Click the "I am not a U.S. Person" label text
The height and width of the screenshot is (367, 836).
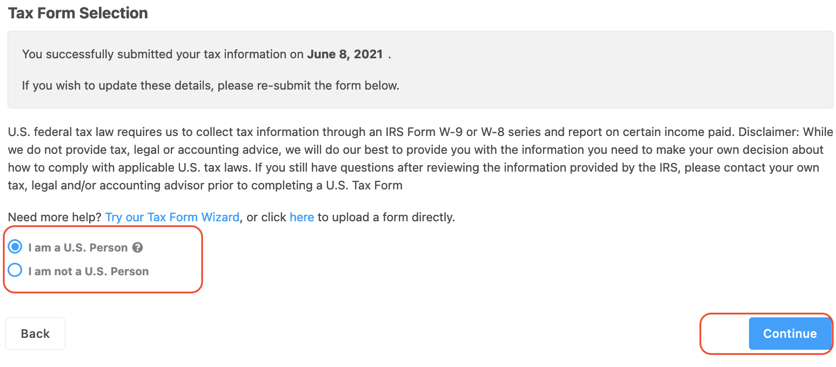[89, 271]
